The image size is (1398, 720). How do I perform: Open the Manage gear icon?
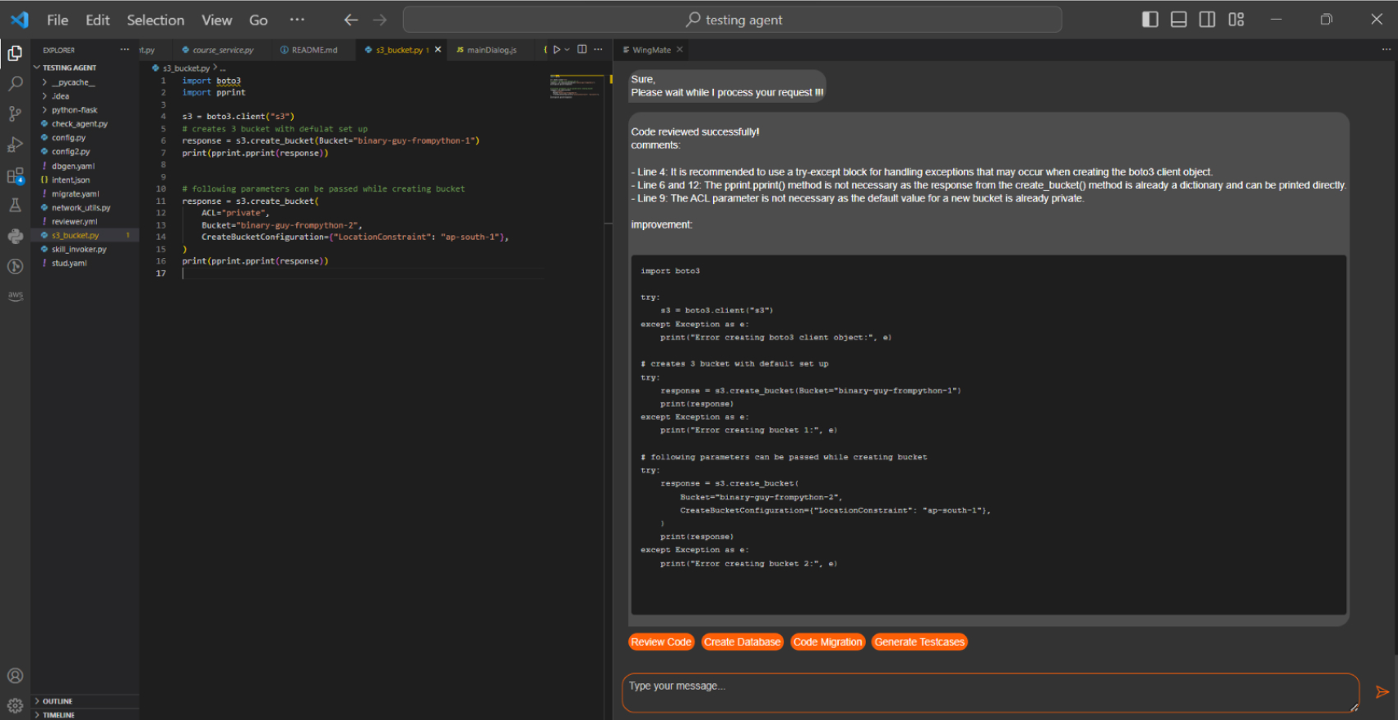point(15,705)
